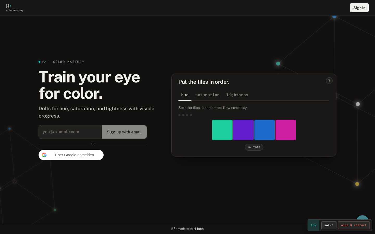Focus the you@example.com email field
This screenshot has height=234, width=375.
click(70, 132)
